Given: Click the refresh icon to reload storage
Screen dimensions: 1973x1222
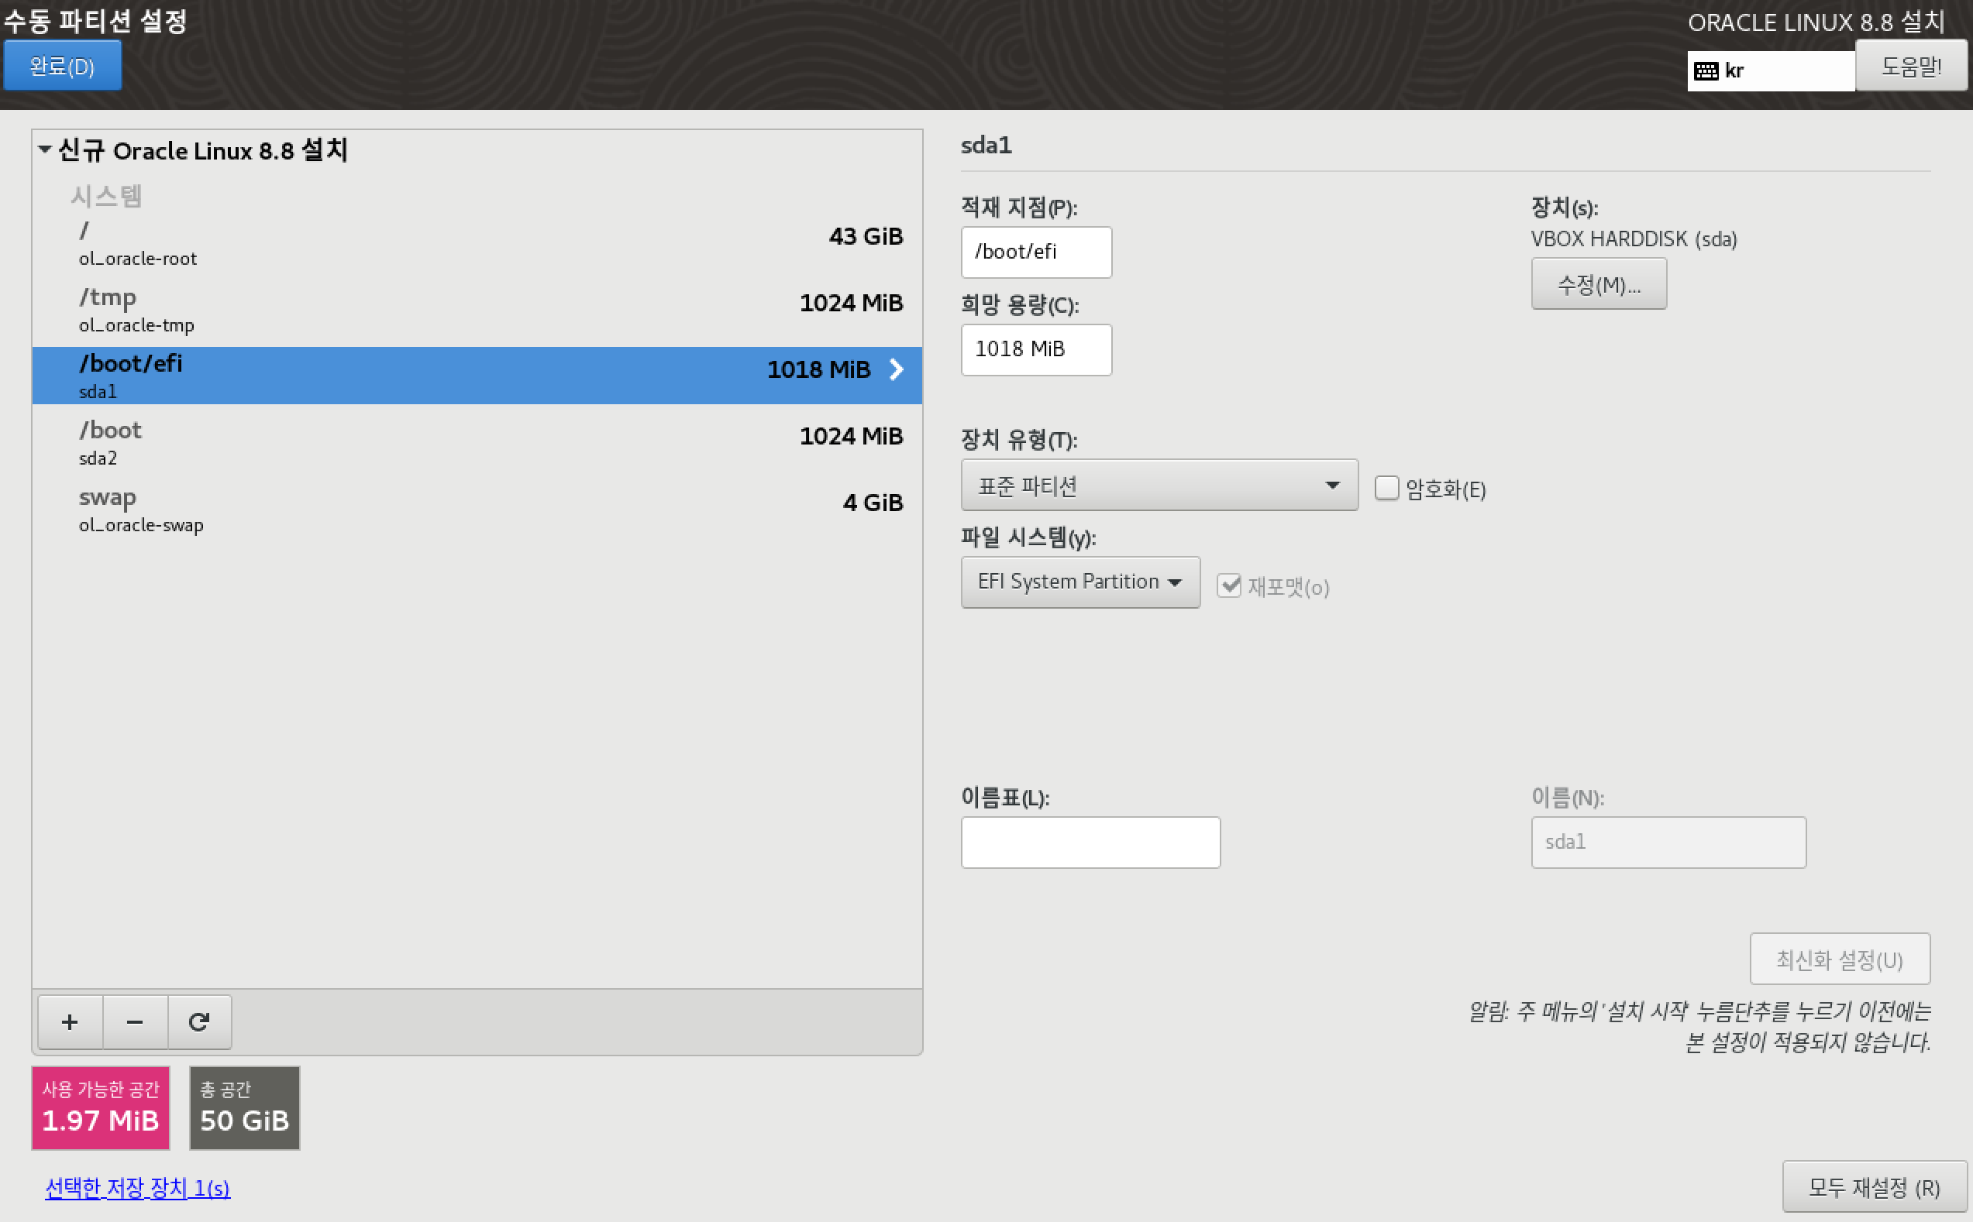Looking at the screenshot, I should pyautogui.click(x=199, y=1021).
